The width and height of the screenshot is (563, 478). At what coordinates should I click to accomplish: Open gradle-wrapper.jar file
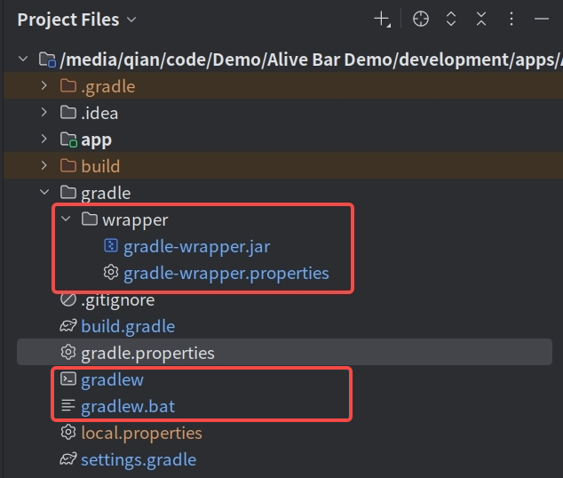pos(197,247)
